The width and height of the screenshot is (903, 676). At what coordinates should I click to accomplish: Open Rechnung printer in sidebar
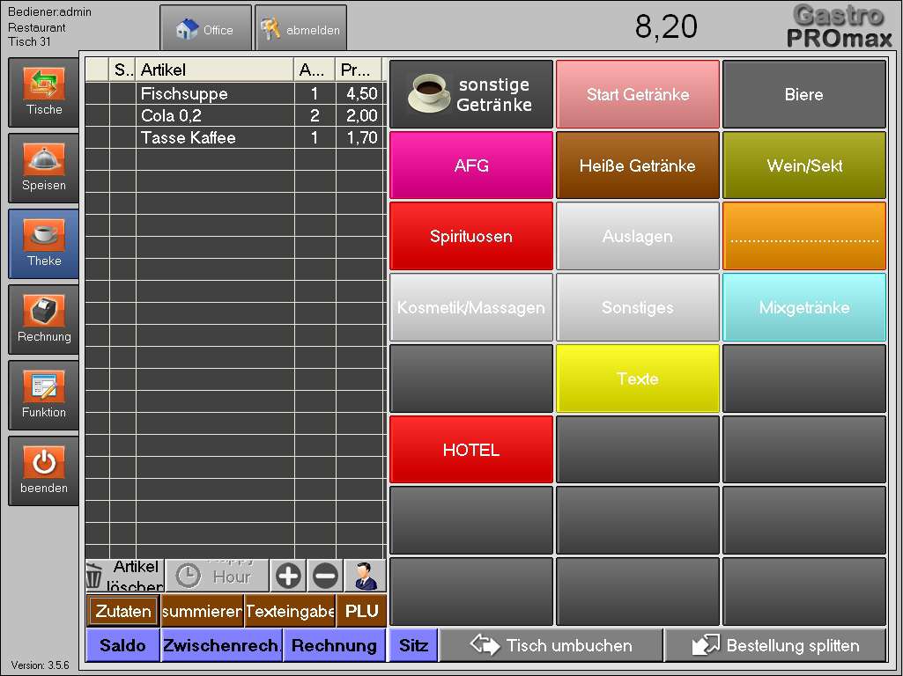coord(44,320)
